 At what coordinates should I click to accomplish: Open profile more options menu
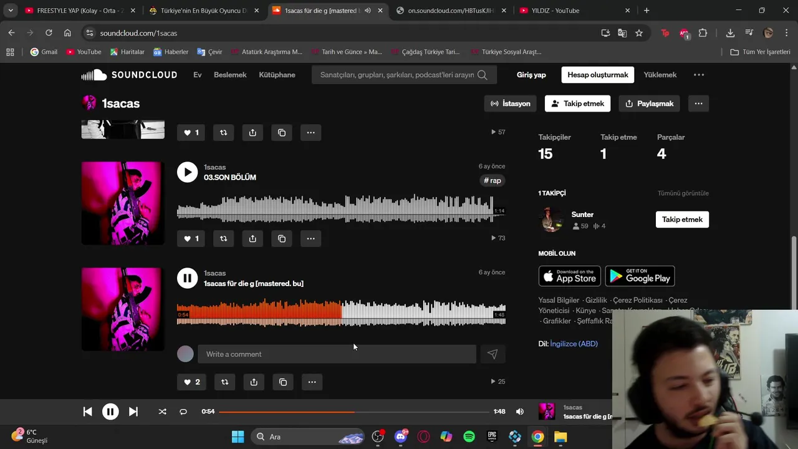[x=698, y=104]
